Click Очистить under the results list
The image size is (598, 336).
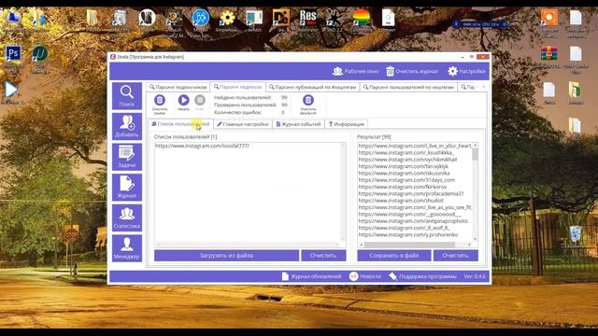[455, 255]
